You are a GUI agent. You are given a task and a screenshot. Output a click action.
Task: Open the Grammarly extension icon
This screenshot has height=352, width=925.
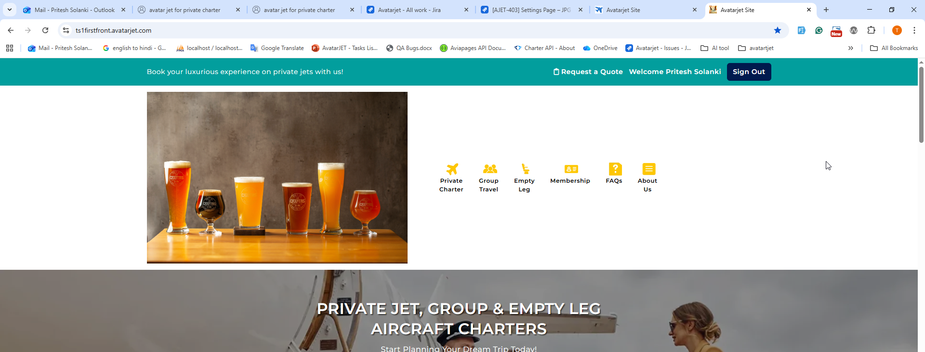(819, 30)
